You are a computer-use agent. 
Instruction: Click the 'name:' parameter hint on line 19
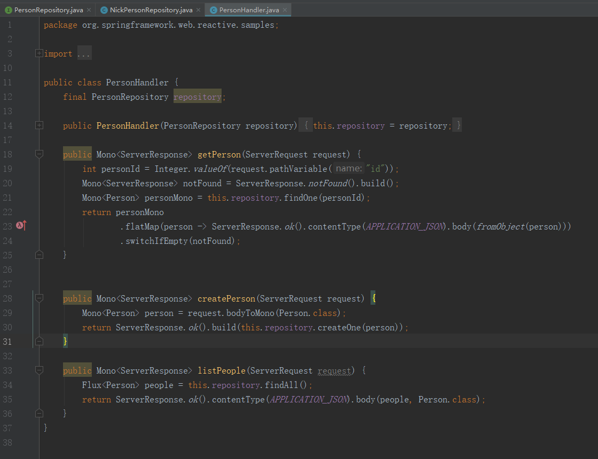click(x=349, y=169)
